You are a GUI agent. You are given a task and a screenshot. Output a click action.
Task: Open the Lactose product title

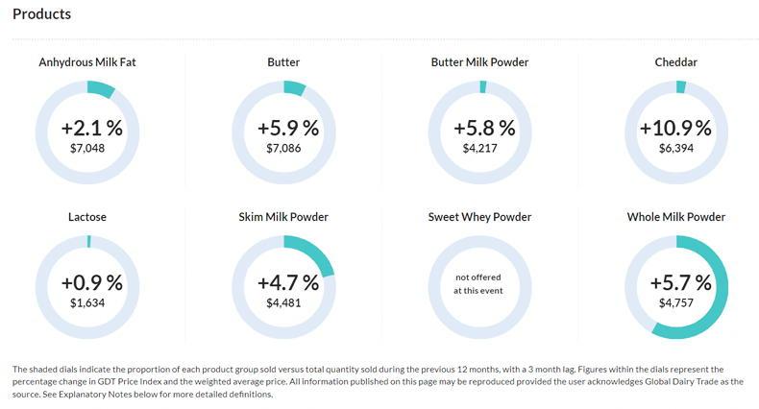point(87,217)
